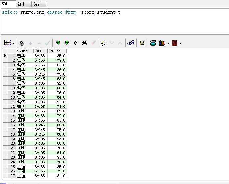Image resolution: width=229 pixels, height=184 pixels.
Task: Click the bar chart graph icon
Action: (162, 43)
